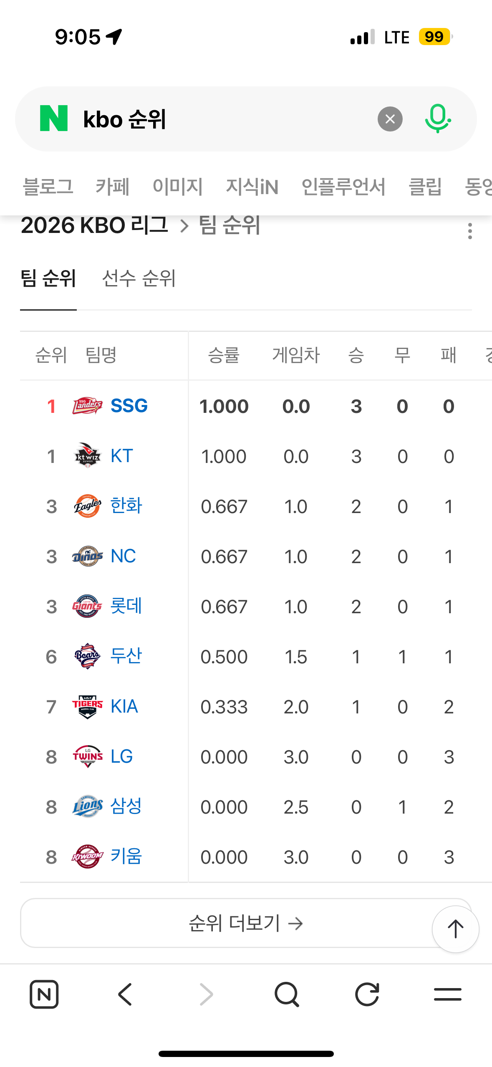Reload the page with refresh icon
Screen dimensions: 492x1067
tap(367, 994)
